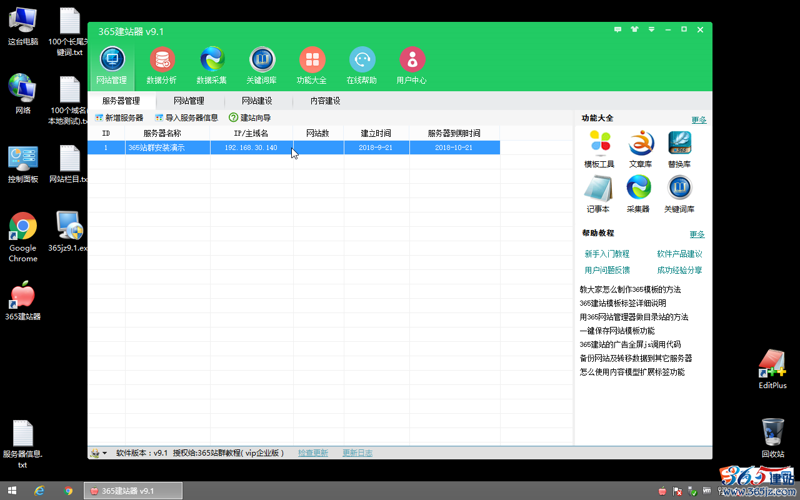This screenshot has height=500, width=800.
Task: Click 更多 link next to 帮助教程
Action: tap(697, 234)
